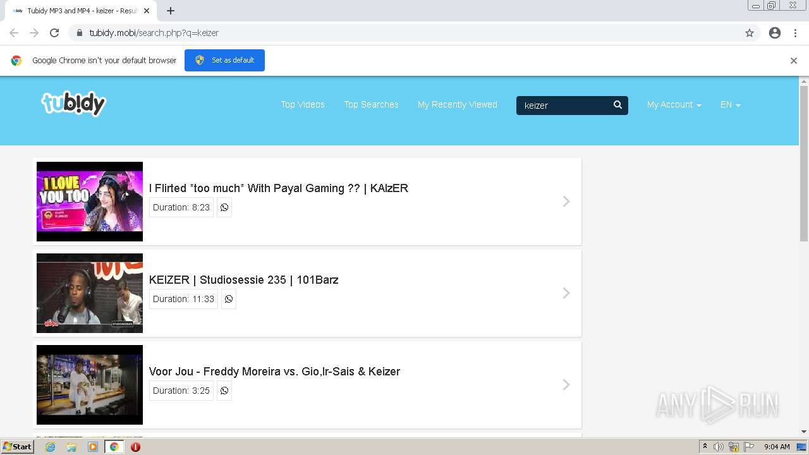
Task: Open the Voor Jou result chevron arrow
Action: (x=566, y=384)
